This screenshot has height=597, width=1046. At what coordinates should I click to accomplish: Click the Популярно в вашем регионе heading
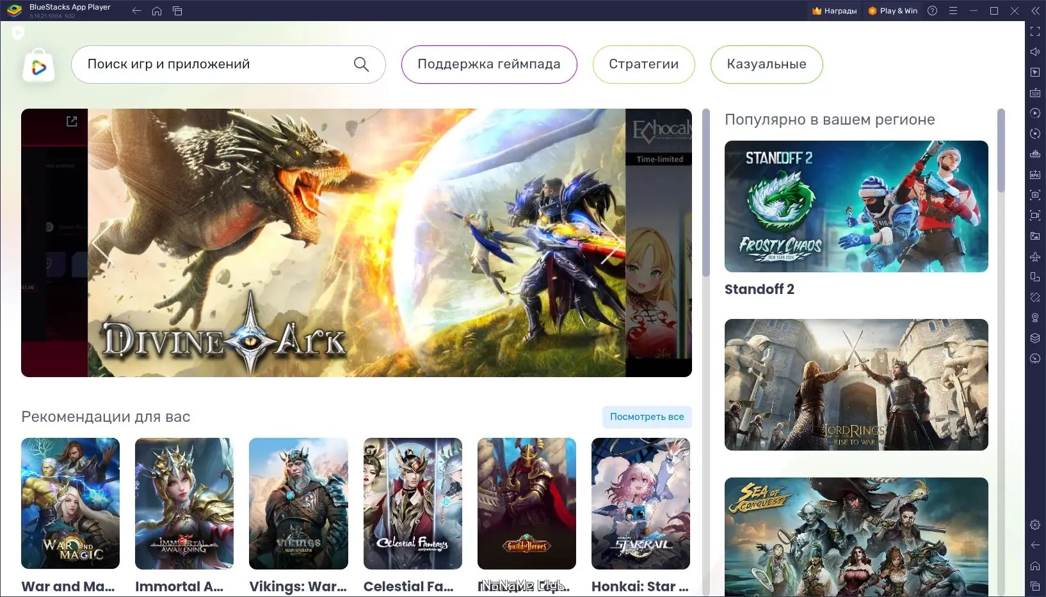click(830, 120)
